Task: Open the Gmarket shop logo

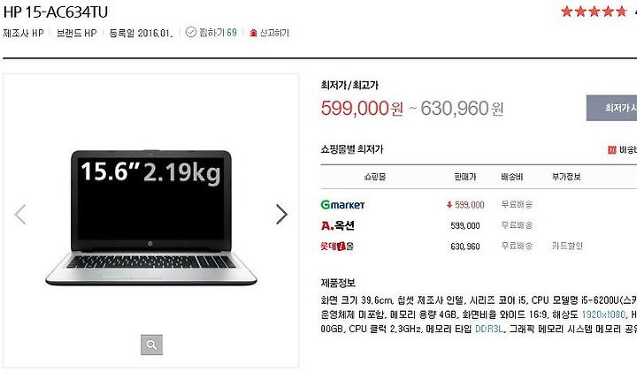Action: pos(342,204)
